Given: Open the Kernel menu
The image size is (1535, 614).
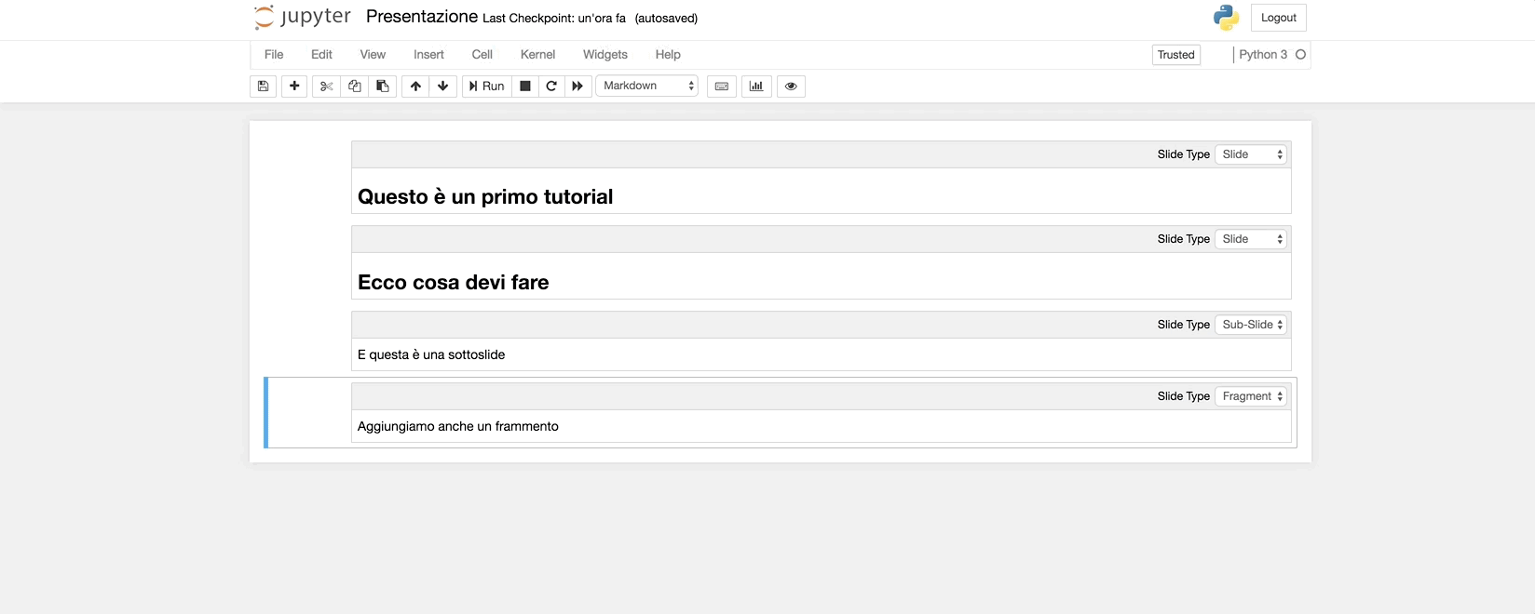Looking at the screenshot, I should click(x=537, y=55).
